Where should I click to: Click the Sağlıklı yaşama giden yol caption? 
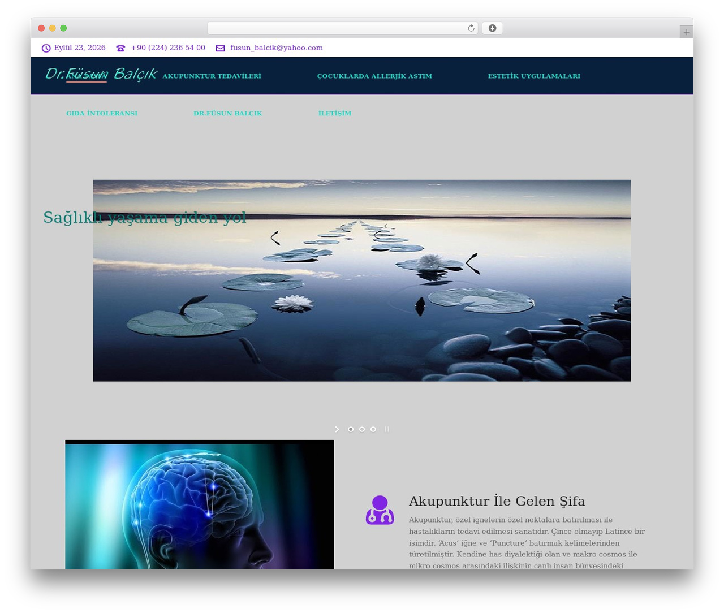145,218
